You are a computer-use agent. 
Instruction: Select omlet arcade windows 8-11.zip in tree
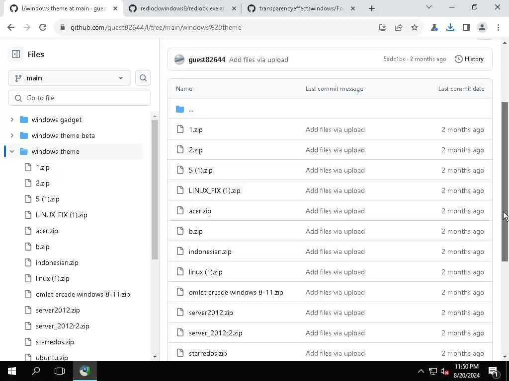coord(83,295)
